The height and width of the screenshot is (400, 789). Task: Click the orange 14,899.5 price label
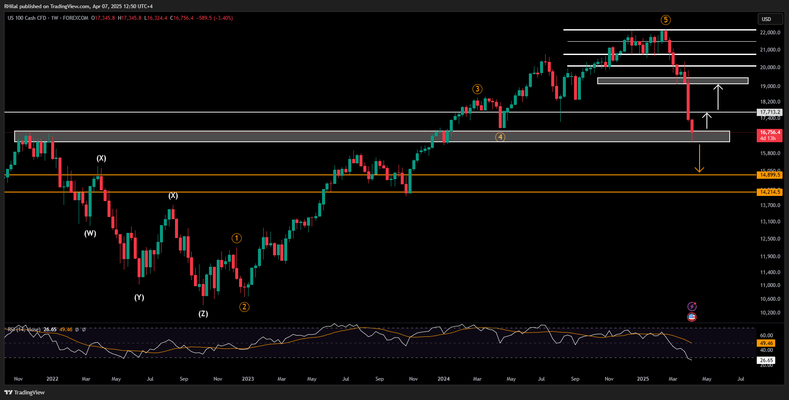point(770,175)
